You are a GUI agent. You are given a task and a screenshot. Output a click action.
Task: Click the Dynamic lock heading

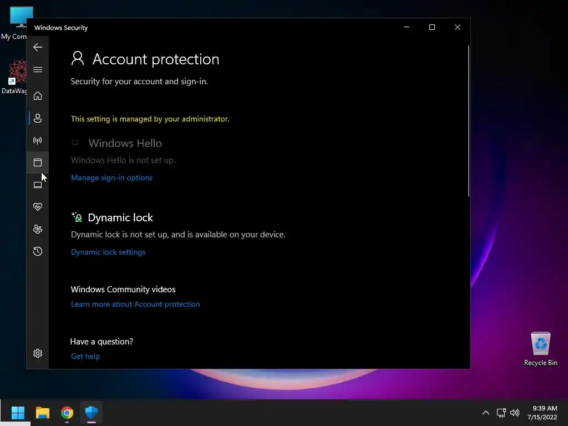coord(120,217)
